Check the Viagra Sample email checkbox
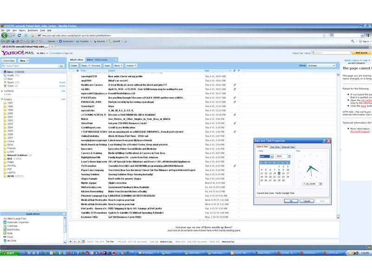372x279 pixels. 71,179
